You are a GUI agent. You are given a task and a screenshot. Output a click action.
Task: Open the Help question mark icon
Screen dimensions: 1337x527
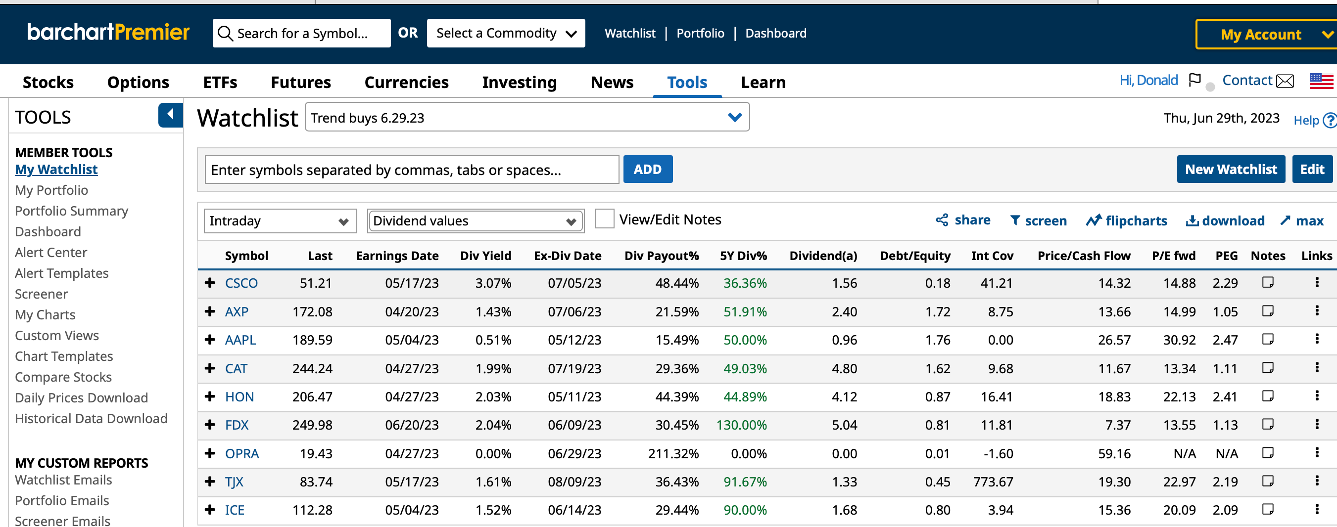[x=1329, y=120]
